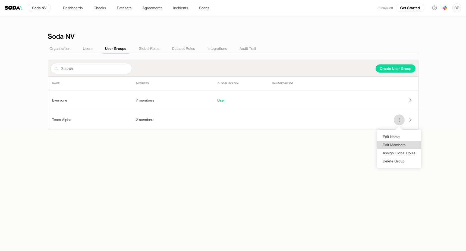Select Edit Members from the context menu

pos(394,145)
